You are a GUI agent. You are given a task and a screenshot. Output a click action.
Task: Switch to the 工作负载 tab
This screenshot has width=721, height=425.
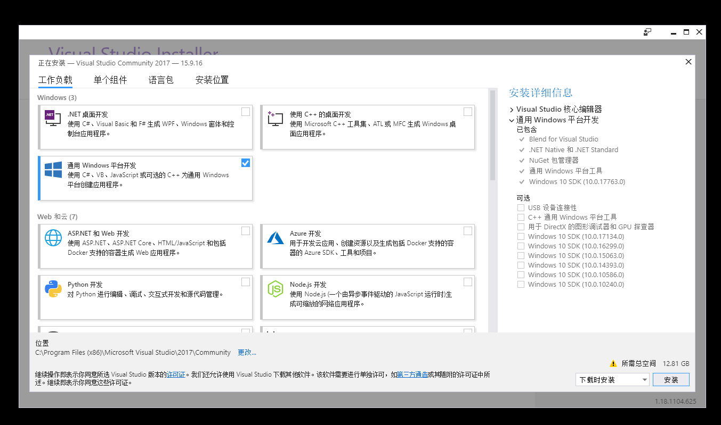(55, 80)
